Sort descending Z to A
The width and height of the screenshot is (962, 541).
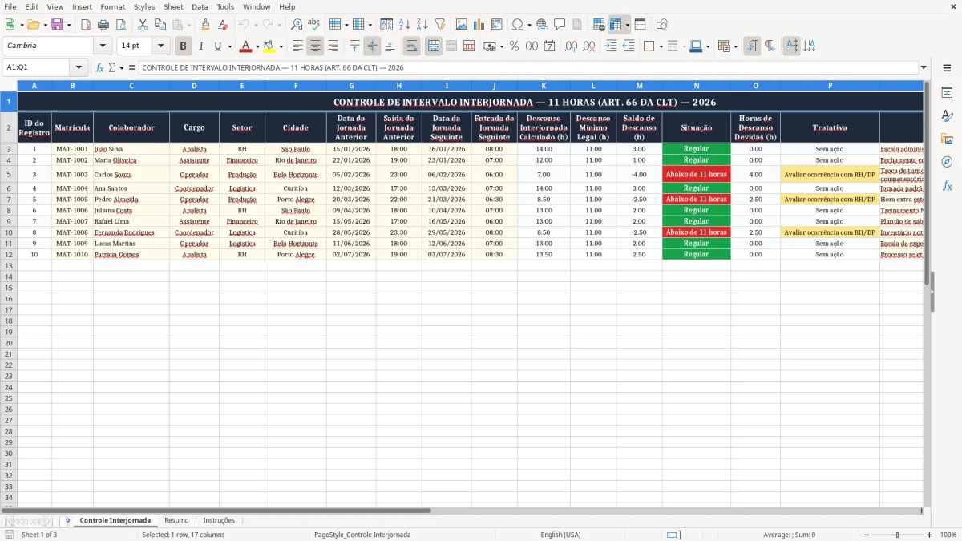(422, 25)
